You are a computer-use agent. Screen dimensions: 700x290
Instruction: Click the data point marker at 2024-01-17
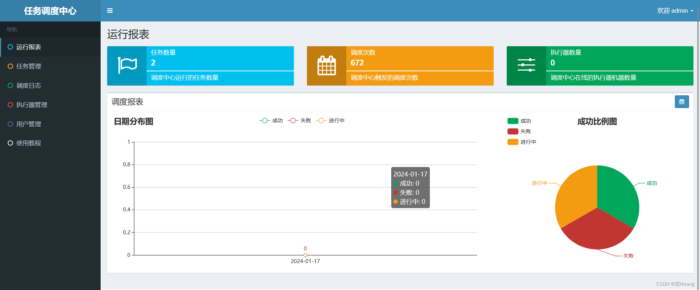(306, 255)
